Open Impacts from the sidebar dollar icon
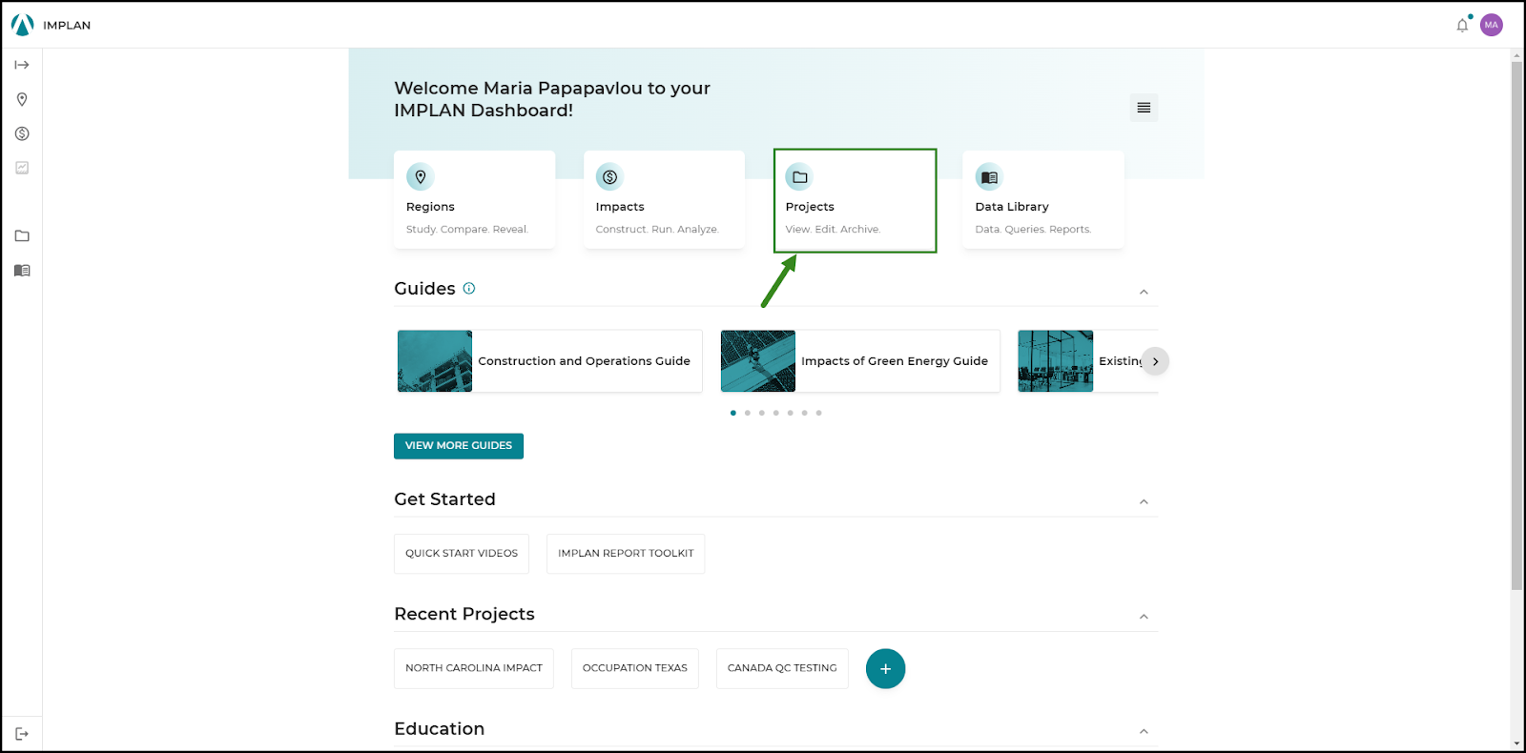Screen dimensions: 1526x753 click(x=22, y=133)
